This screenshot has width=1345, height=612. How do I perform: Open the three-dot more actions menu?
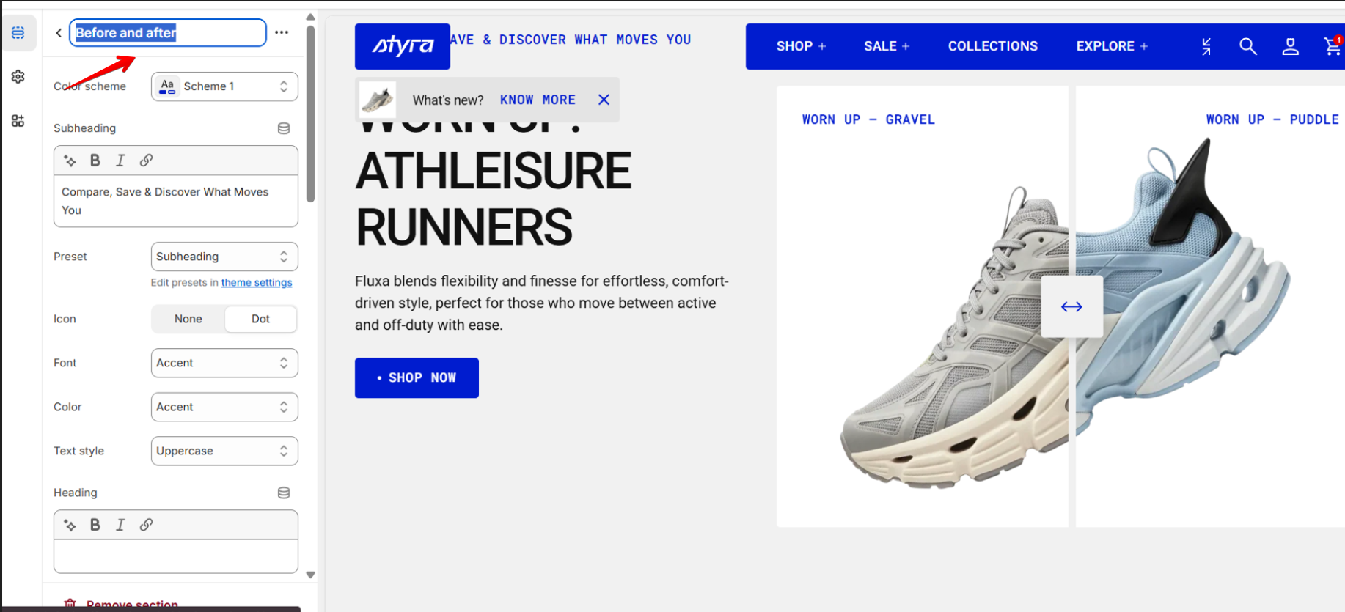[282, 32]
